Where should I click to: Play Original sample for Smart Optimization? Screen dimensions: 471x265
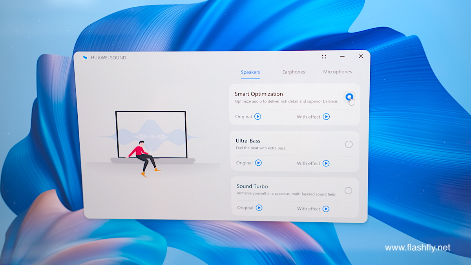[x=257, y=117]
